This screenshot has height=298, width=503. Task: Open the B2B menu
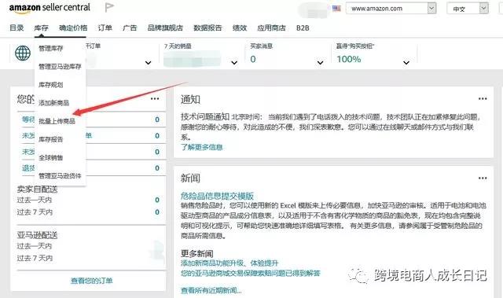point(303,28)
